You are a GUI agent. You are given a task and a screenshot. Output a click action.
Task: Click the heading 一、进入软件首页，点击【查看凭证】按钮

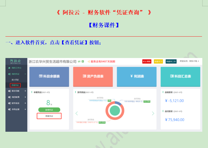53,43
